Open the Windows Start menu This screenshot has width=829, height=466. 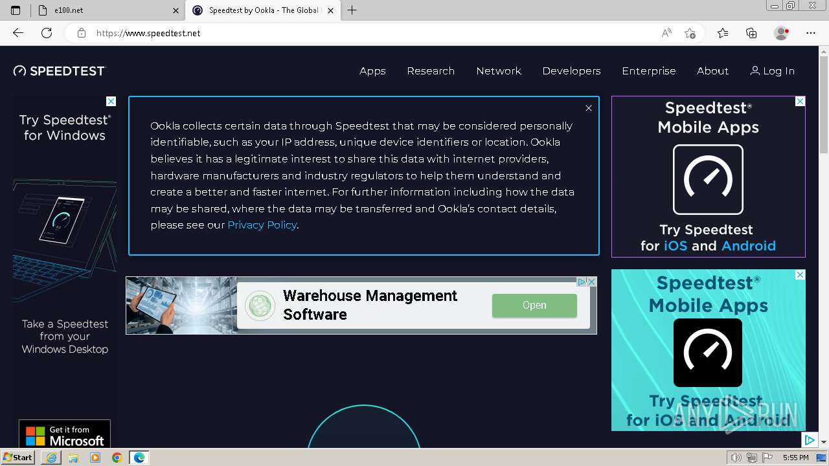[x=18, y=458]
